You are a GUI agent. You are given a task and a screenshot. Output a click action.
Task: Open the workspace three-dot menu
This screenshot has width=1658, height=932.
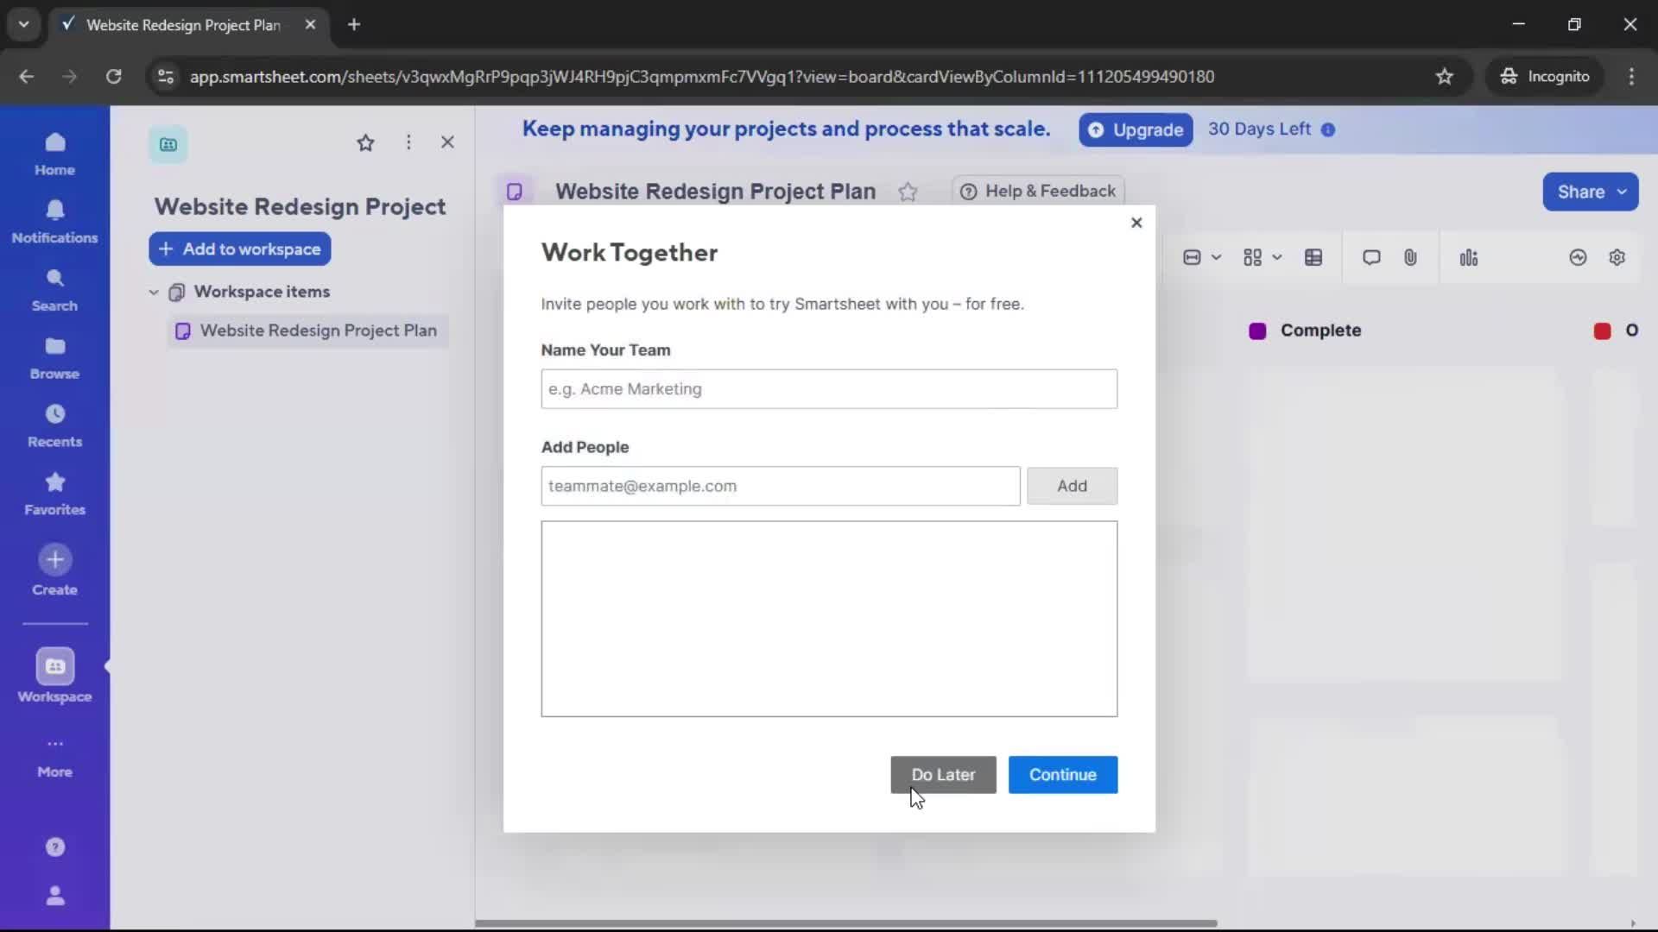(x=408, y=142)
